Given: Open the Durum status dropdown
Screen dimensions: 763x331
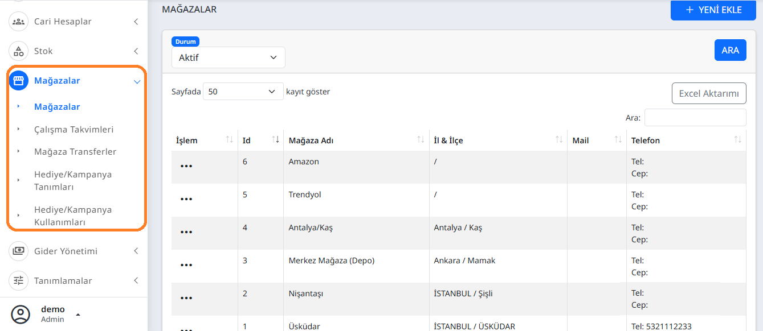Looking at the screenshot, I should coord(228,57).
